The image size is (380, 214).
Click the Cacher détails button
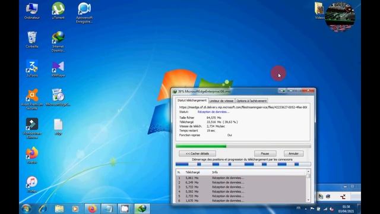pyautogui.click(x=197, y=153)
